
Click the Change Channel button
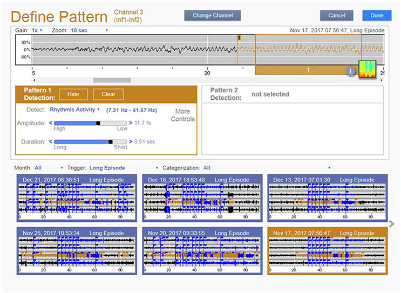[x=213, y=16]
